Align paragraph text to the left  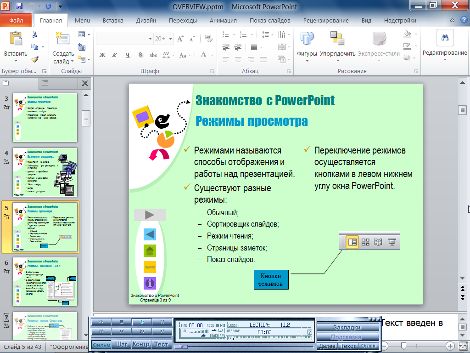point(226,59)
